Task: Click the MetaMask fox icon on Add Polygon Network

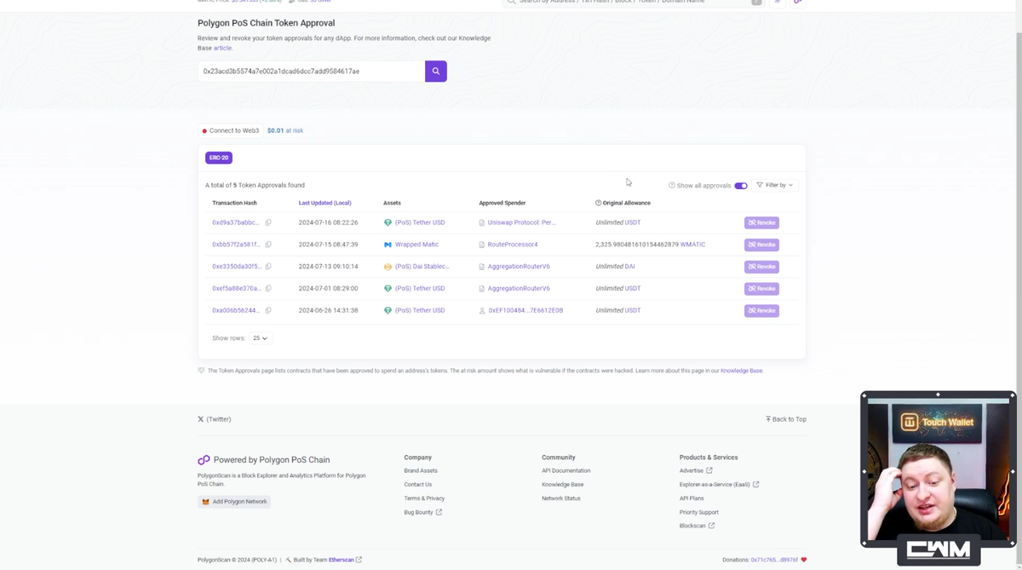Action: pyautogui.click(x=205, y=502)
